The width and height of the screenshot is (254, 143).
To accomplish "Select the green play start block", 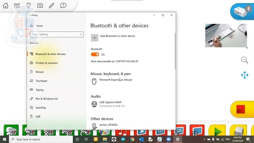I will coord(217,130).
